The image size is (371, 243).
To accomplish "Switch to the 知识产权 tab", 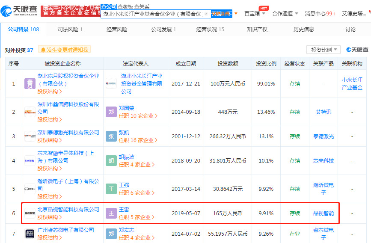I will [257, 30].
